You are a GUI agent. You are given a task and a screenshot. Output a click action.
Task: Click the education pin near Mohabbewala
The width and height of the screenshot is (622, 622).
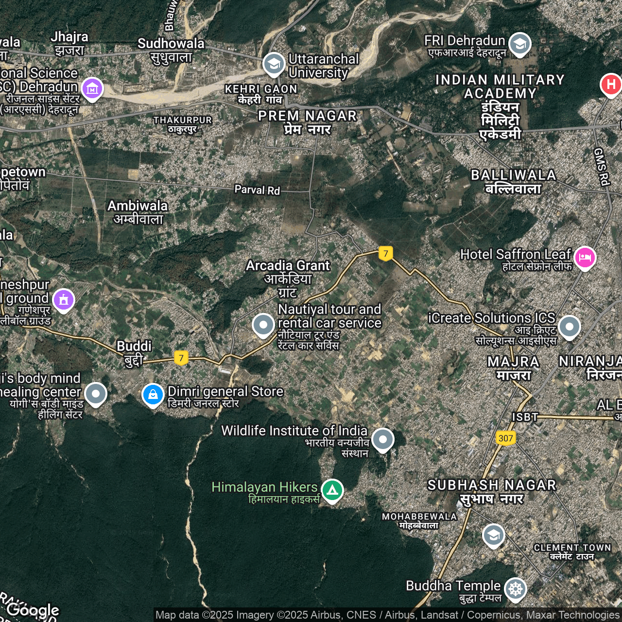click(x=493, y=535)
